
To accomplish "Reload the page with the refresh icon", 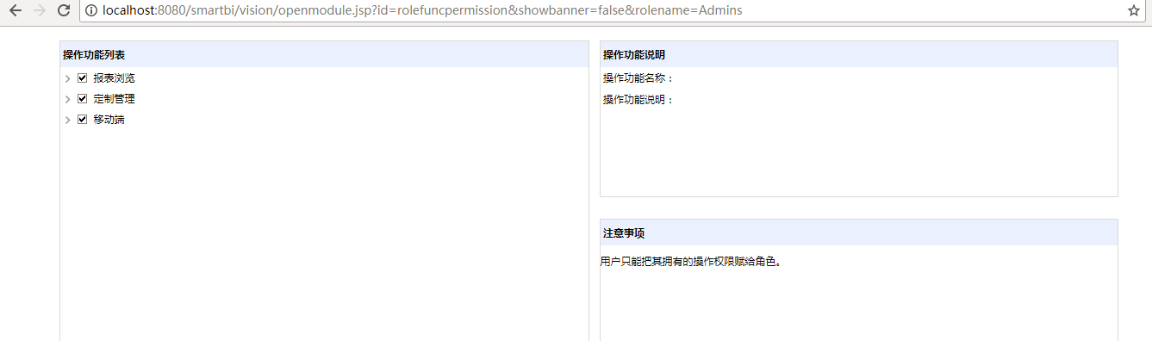I will coord(63,10).
